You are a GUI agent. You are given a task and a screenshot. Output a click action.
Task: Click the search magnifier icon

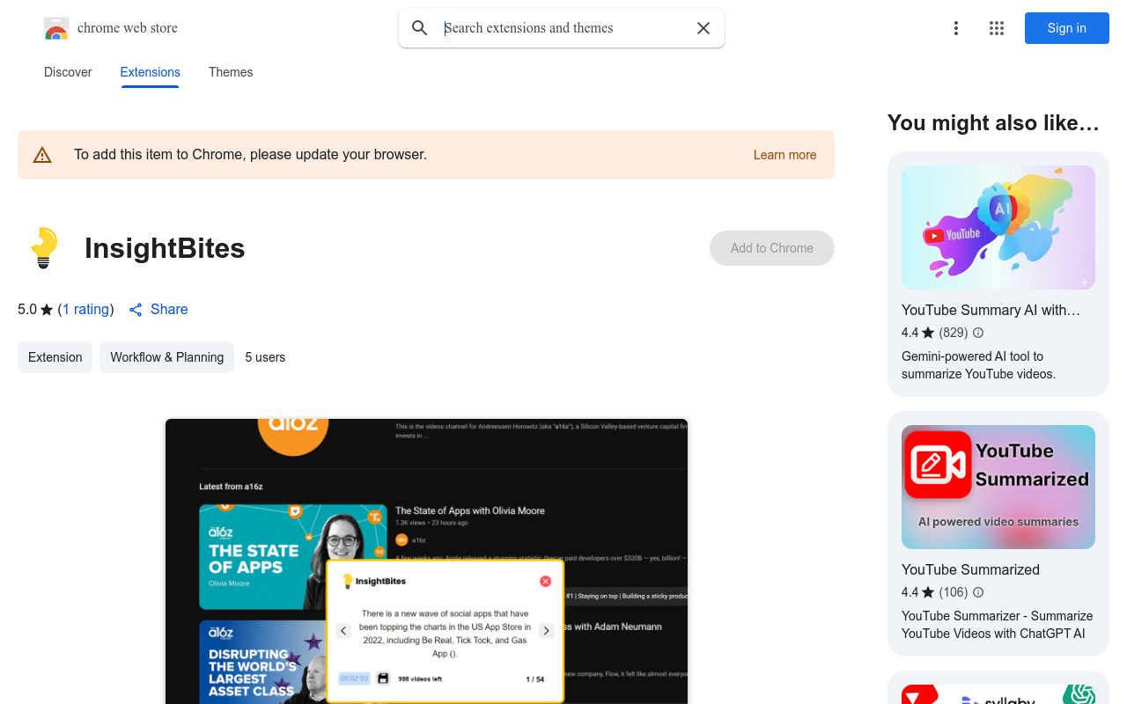pos(420,28)
